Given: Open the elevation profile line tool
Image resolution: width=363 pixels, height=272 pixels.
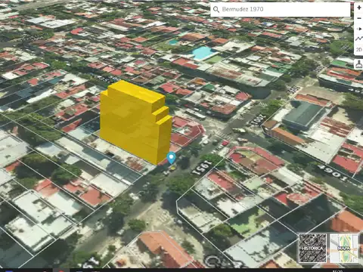Looking at the screenshot, I should tap(358, 39).
